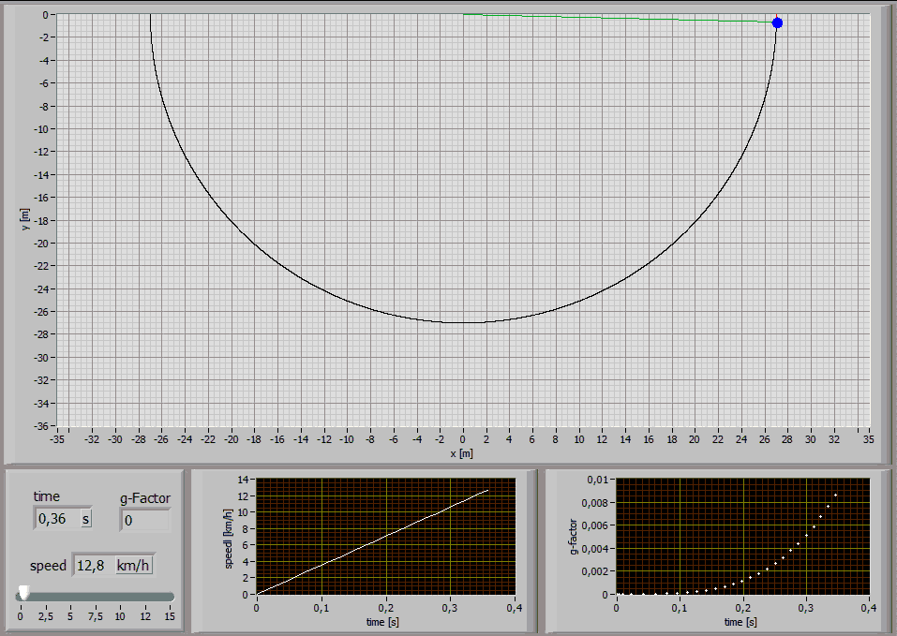Click the white speed curve in the speed graph

[372, 542]
